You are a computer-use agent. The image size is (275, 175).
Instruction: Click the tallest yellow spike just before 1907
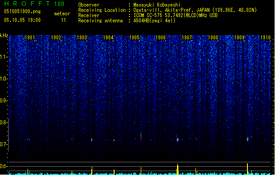click(178, 169)
